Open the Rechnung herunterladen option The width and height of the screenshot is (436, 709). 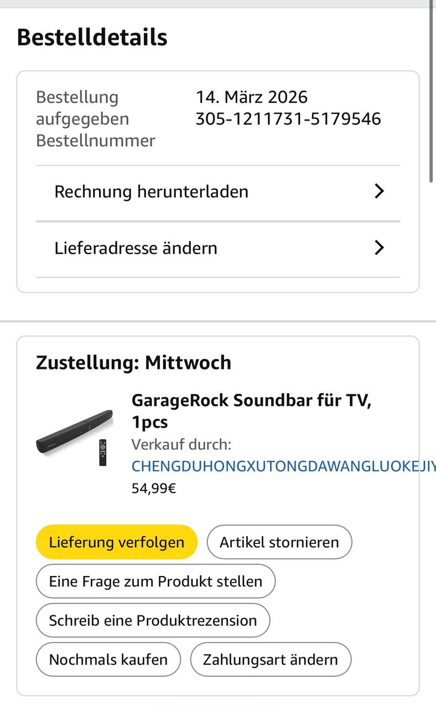[151, 192]
